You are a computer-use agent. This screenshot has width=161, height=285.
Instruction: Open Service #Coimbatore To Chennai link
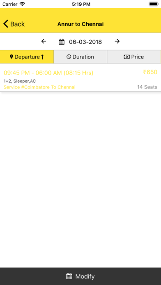[39, 87]
